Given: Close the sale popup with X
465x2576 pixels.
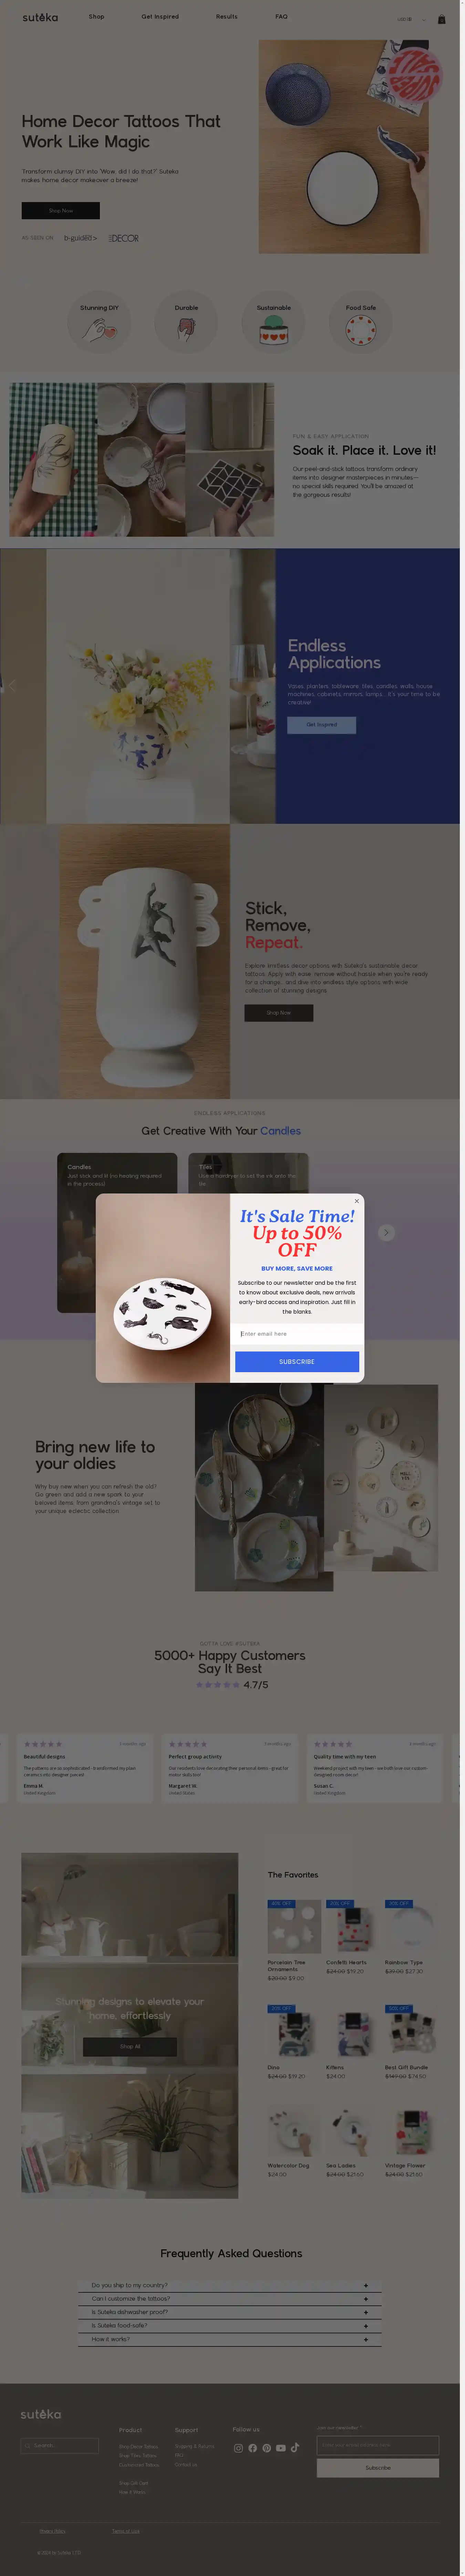Looking at the screenshot, I should tap(357, 1201).
